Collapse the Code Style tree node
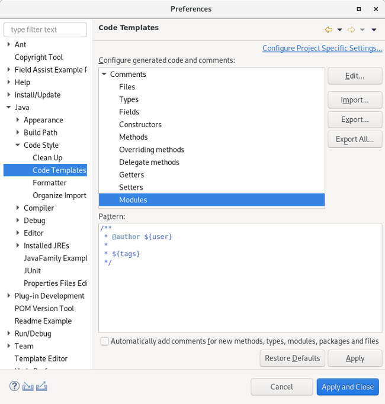The height and width of the screenshot is (404, 385). coord(18,146)
